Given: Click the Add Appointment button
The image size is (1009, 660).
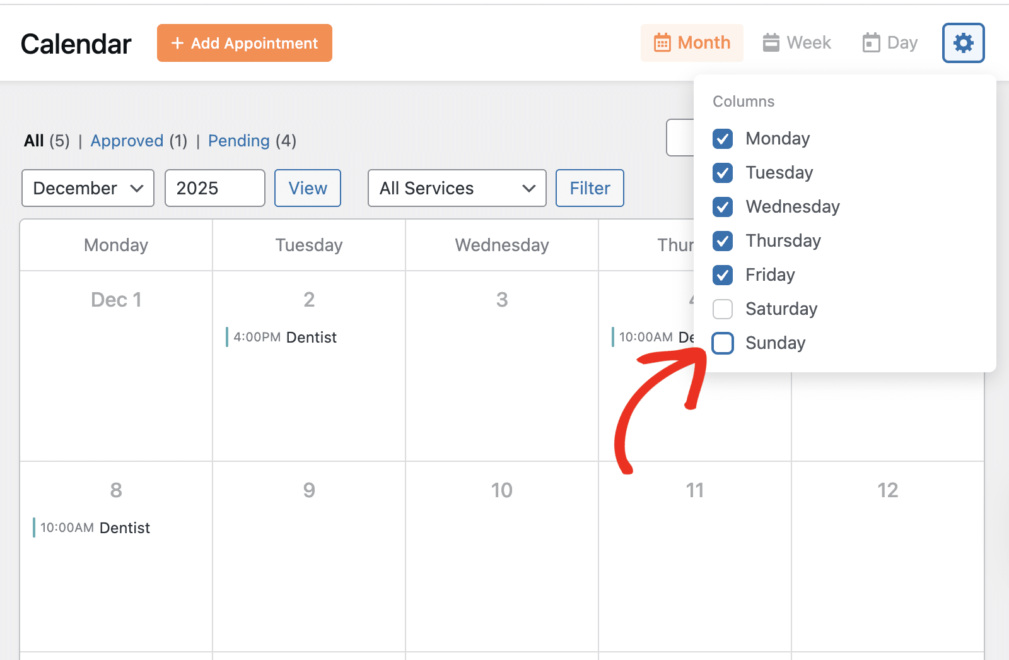Looking at the screenshot, I should point(245,43).
